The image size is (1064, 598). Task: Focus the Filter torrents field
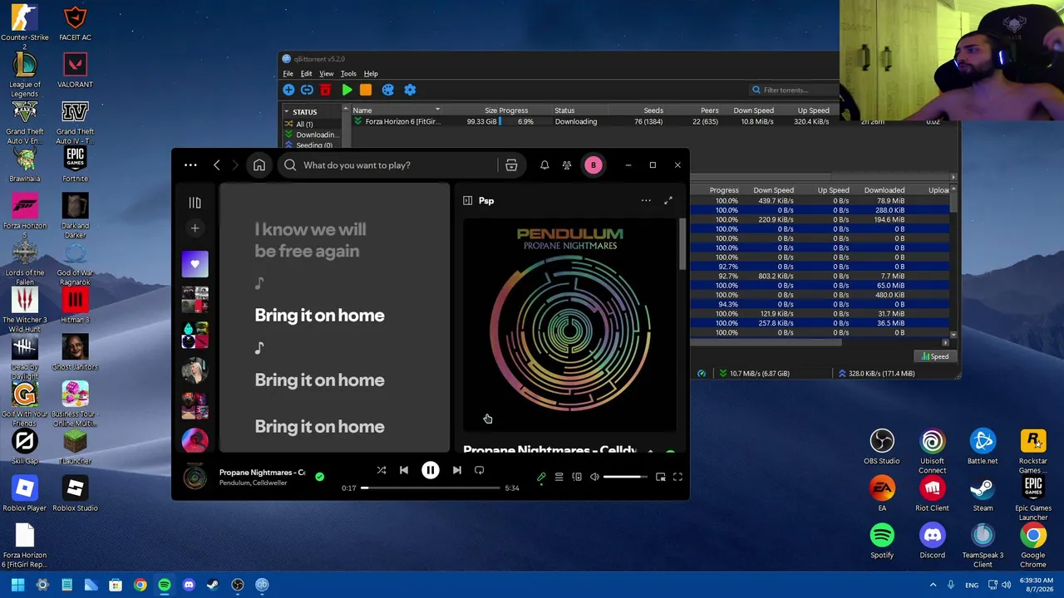point(794,90)
